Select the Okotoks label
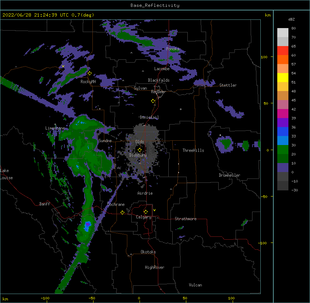This screenshot has width=310, height=303. (148, 252)
